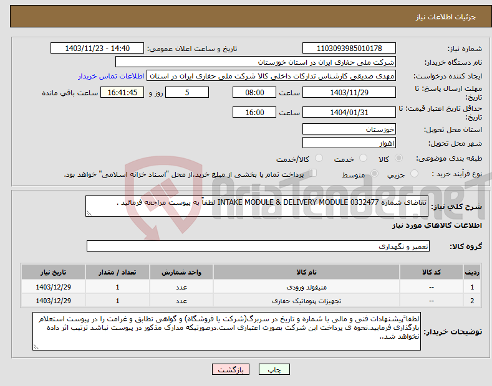Select the خدمت radio button
492x386 pixels.
363,158
